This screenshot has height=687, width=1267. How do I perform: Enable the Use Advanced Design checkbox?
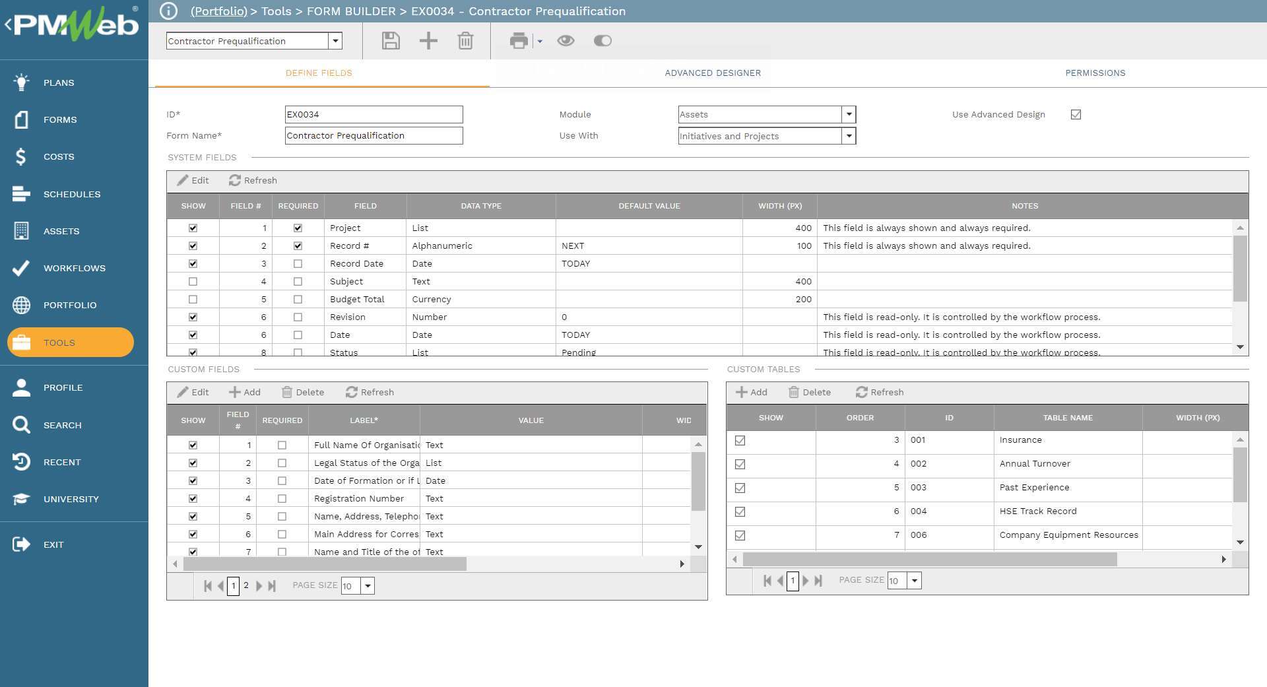point(1076,114)
